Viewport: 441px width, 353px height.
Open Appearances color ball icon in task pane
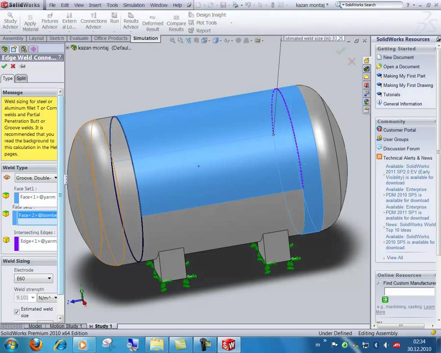[x=366, y=101]
